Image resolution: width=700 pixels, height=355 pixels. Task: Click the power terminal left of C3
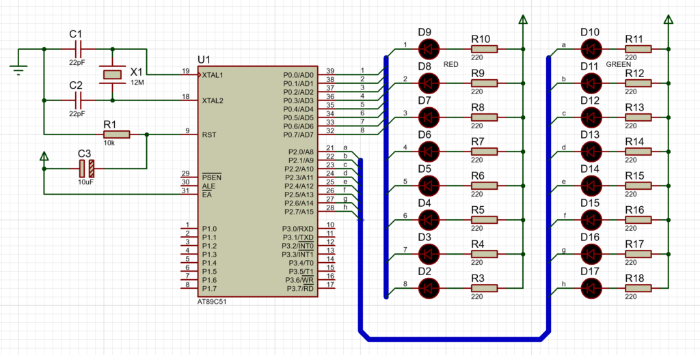[44, 158]
